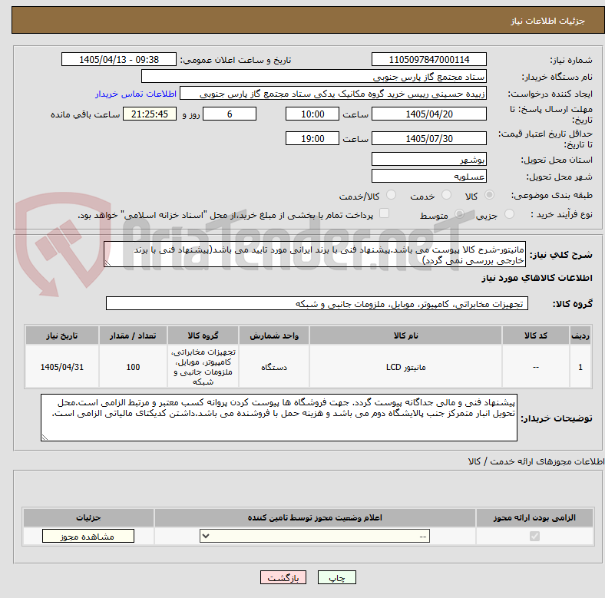
Task: Open the license status dropdown
Action: point(315,537)
